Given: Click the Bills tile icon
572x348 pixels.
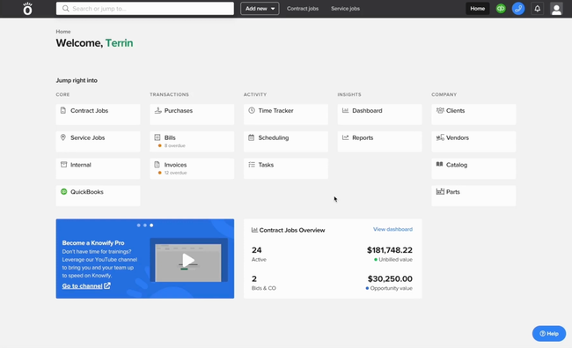Looking at the screenshot, I should point(158,137).
